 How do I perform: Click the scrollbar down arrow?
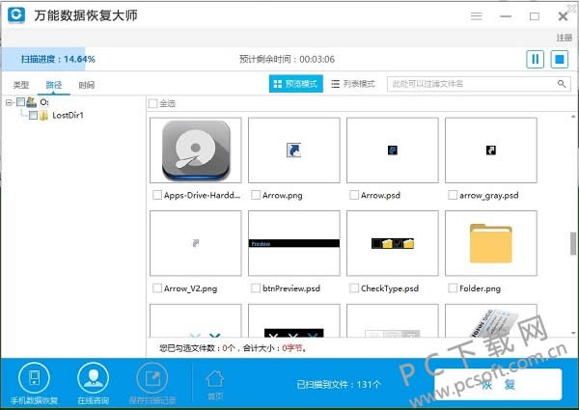coord(573,333)
